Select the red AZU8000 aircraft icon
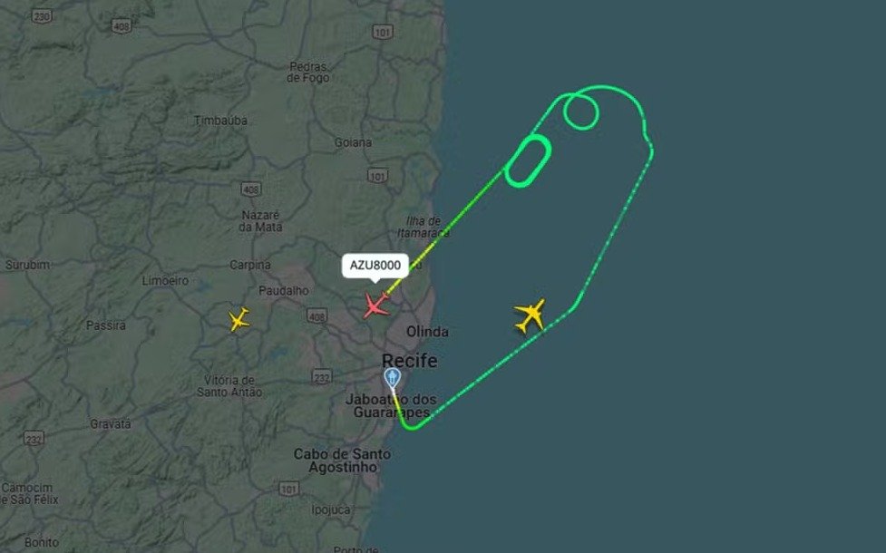 click(375, 306)
